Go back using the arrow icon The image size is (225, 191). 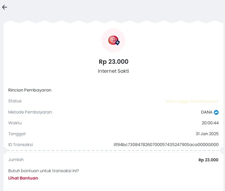click(x=4, y=7)
